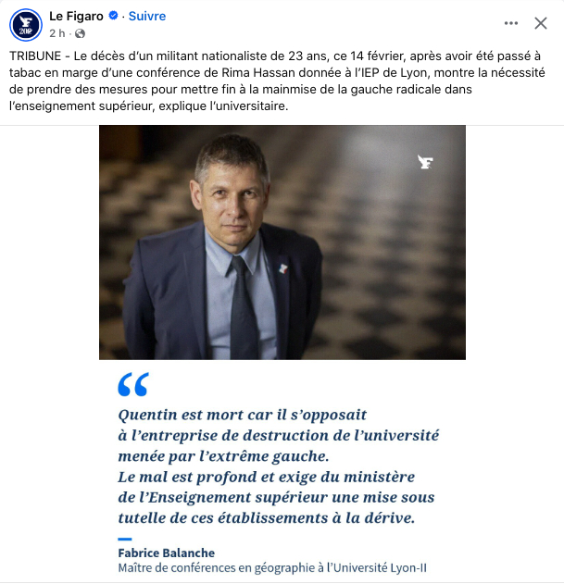Click the word TRIBUNE in the caption
Screen dimensions: 564x584
tap(35, 56)
